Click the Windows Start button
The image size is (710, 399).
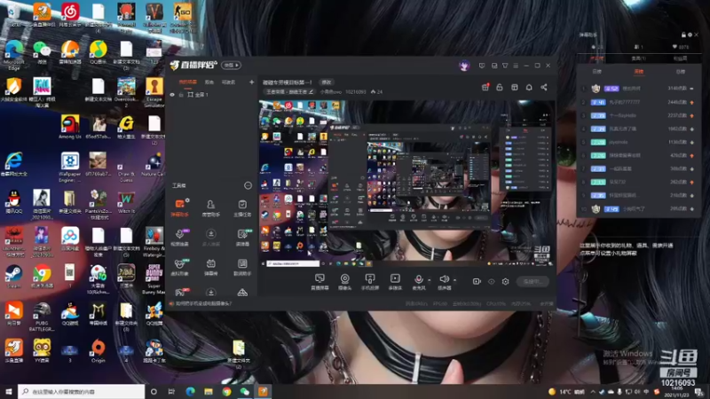click(x=8, y=391)
